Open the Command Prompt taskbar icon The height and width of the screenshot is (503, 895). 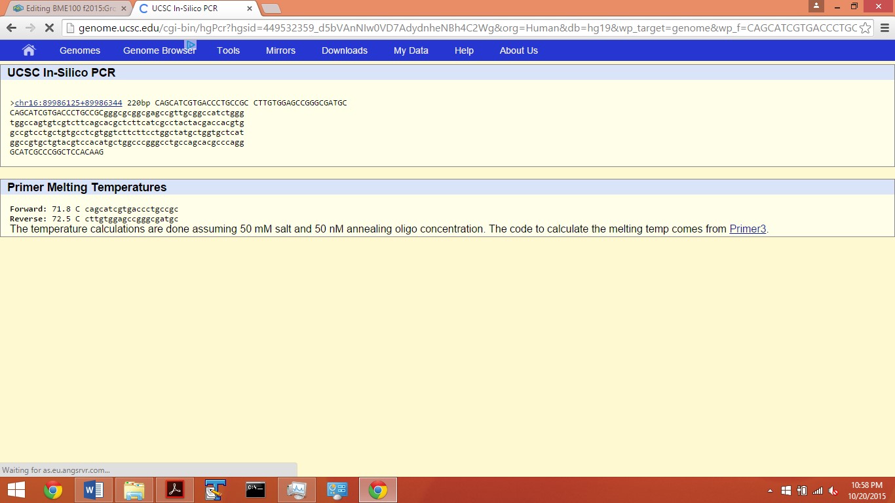[x=256, y=490]
